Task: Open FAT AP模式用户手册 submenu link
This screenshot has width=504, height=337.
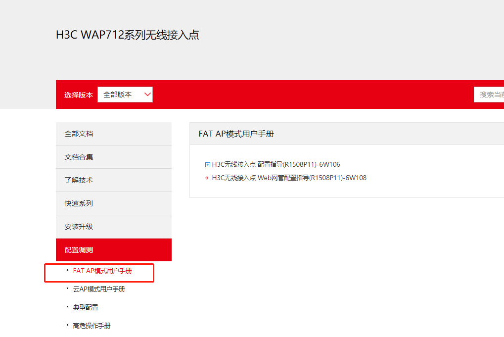Action: click(x=102, y=271)
